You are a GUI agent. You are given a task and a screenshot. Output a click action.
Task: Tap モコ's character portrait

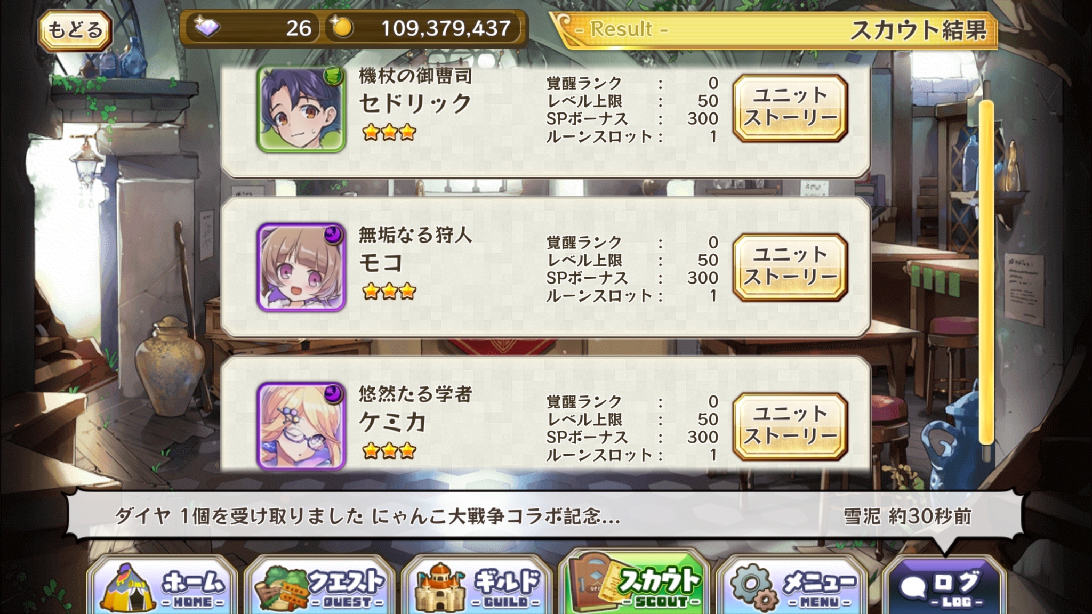click(x=301, y=268)
